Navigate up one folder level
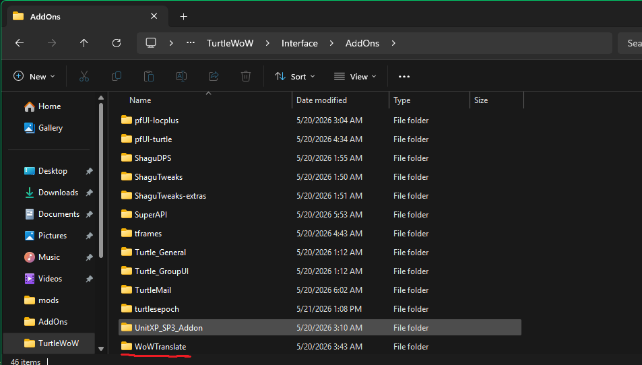Viewport: 642px width, 365px height. pos(84,43)
